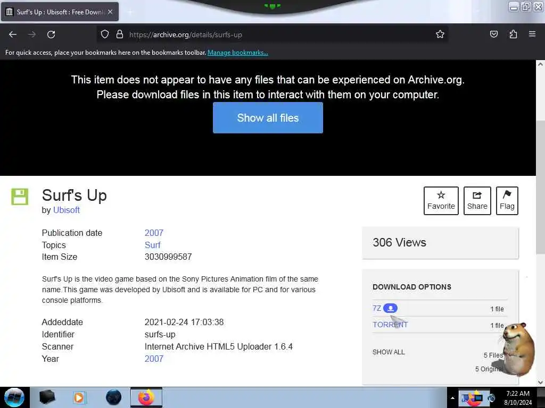Open the Ubisoft creator link

click(x=67, y=210)
